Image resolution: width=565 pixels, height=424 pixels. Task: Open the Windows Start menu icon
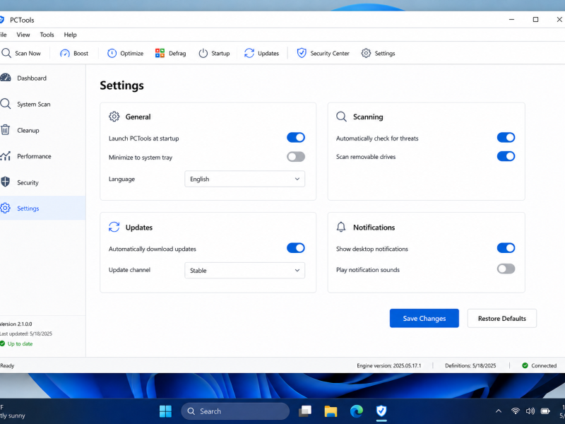166,411
